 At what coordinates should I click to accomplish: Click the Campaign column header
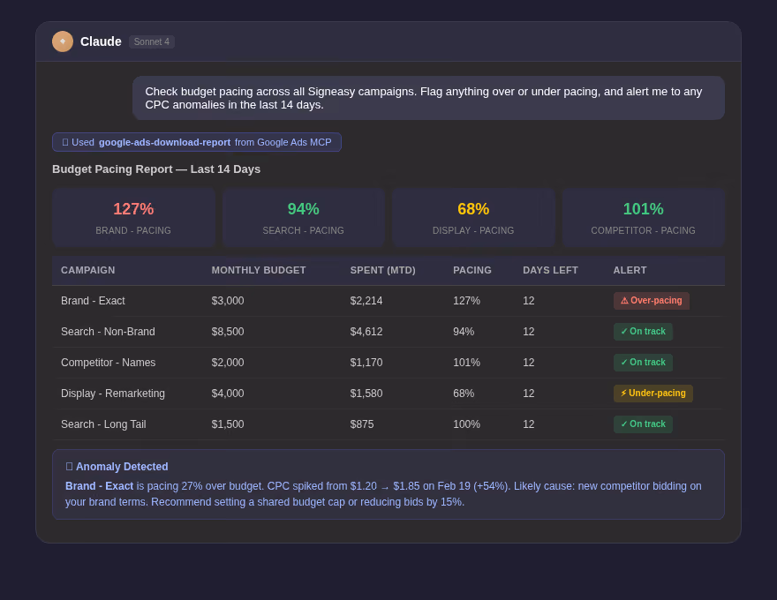(x=87, y=270)
